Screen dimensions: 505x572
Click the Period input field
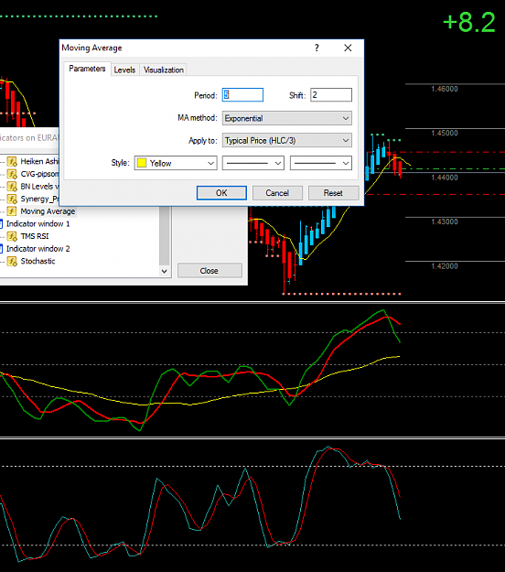pos(242,95)
